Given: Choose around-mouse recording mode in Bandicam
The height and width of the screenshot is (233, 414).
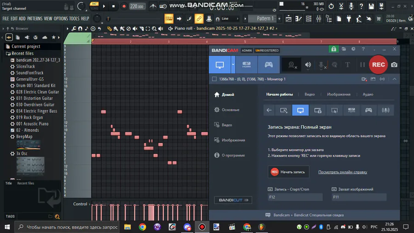Looking at the screenshot, I should pos(334,111).
